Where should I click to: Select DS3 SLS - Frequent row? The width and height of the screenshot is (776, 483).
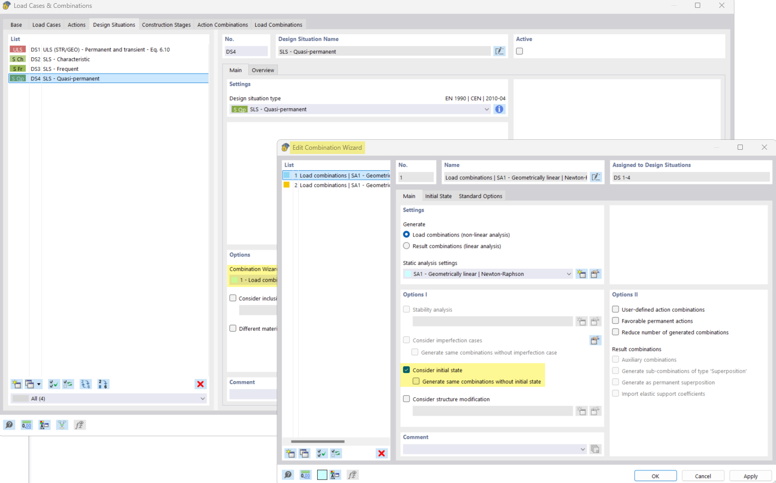109,68
